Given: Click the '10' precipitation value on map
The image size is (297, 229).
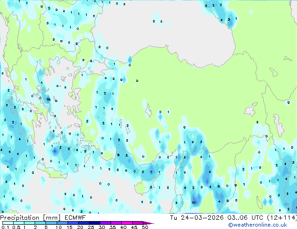Looking at the screenshot, I should pos(193,202).
